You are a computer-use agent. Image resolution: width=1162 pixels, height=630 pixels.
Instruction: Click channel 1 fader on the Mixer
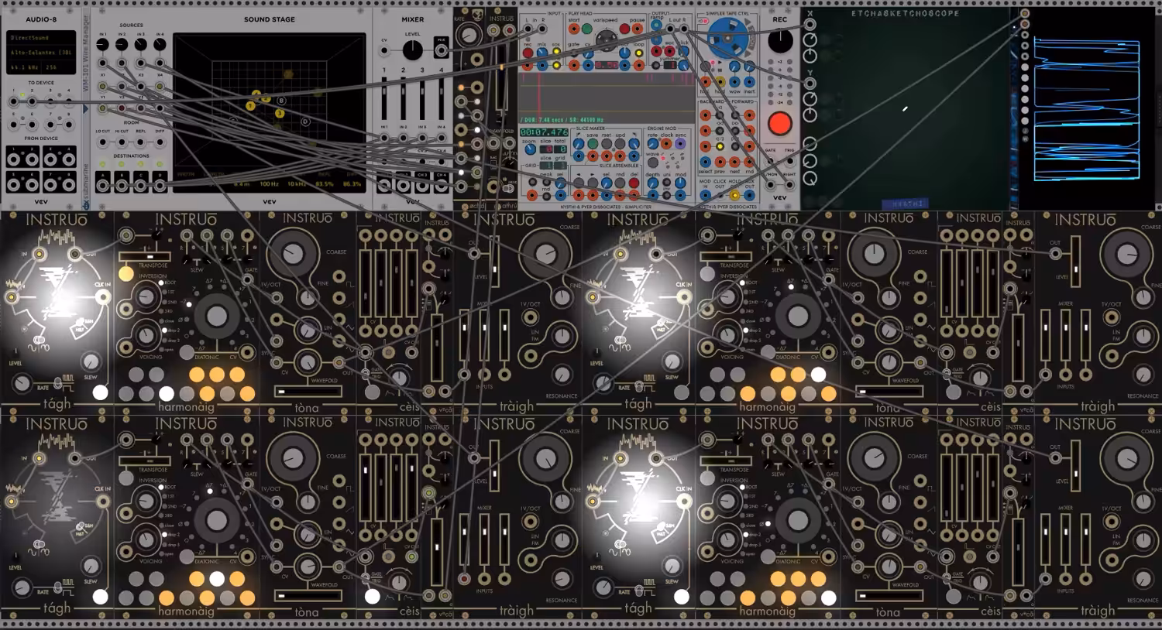tap(384, 91)
